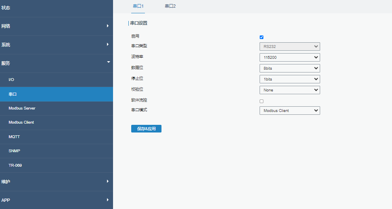
Task: Collapse the 服务 section arrow
Action: click(x=108, y=62)
